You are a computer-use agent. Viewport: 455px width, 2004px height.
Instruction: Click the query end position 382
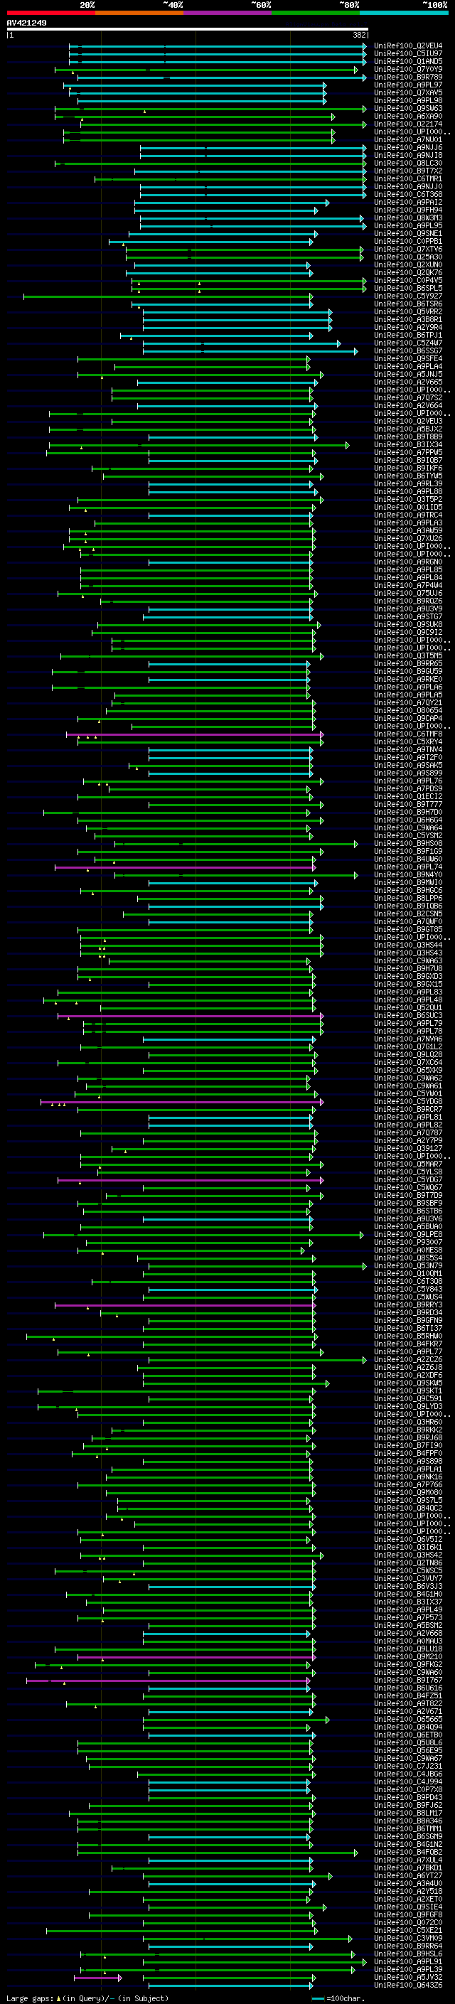(359, 35)
